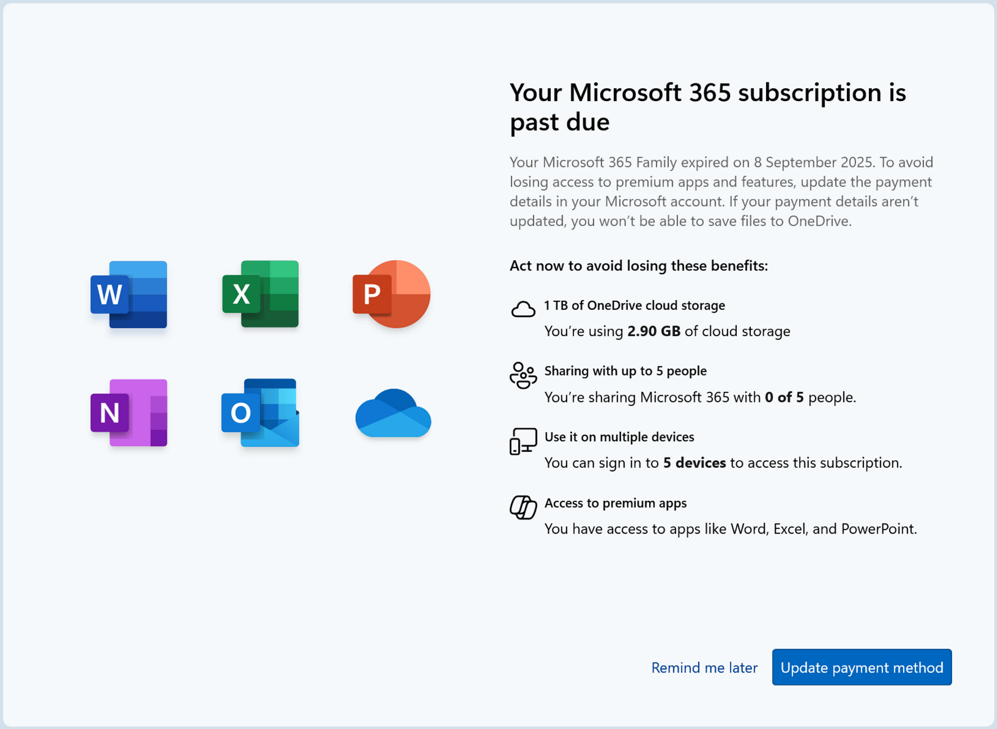Viewport: 997px width, 729px height.
Task: Select the Access to premium apps heading
Action: [615, 503]
